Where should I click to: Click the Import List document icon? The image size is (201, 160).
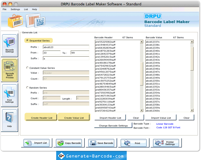[x=28, y=143]
